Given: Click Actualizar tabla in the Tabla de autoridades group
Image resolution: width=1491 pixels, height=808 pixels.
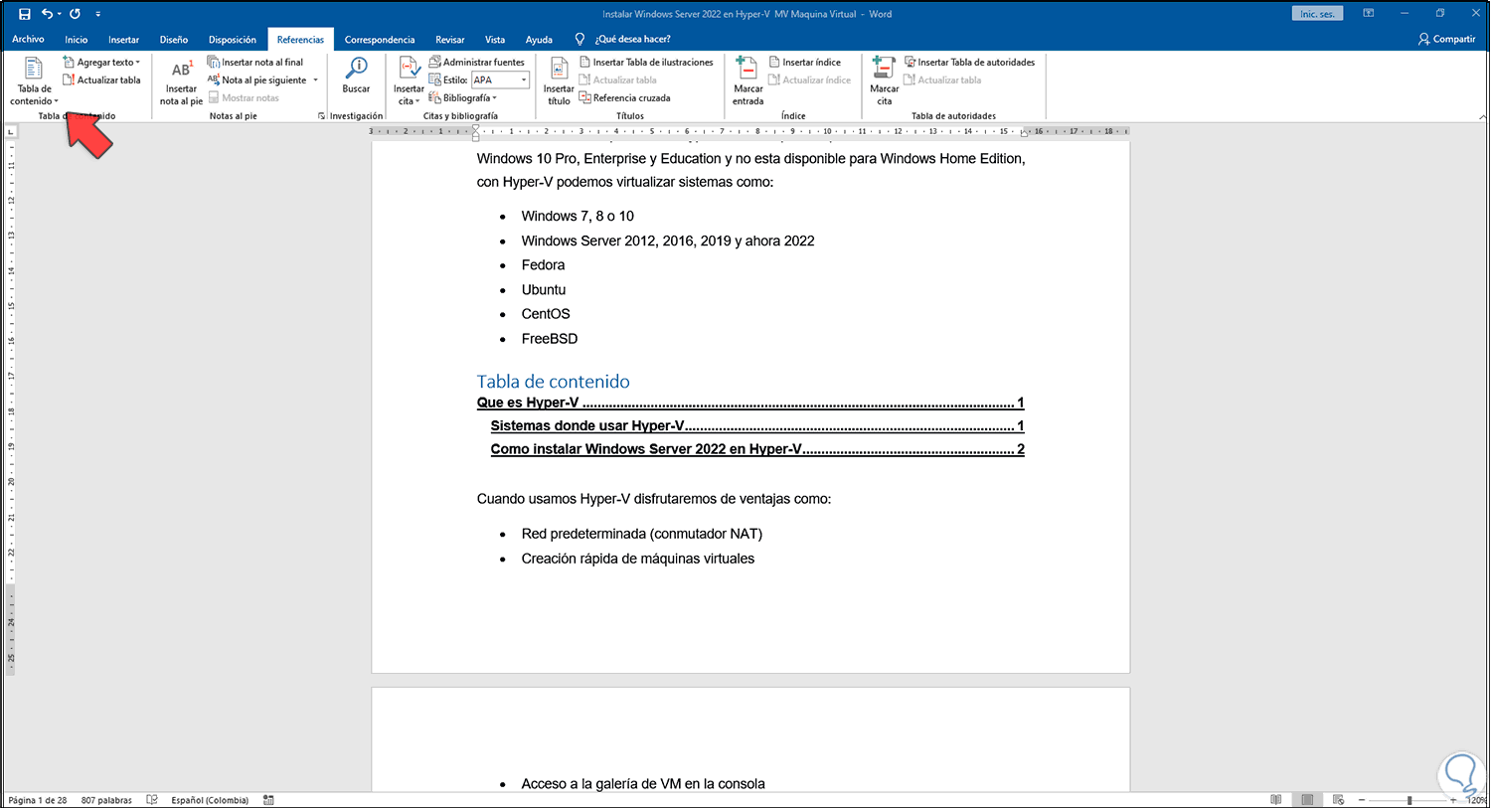Looking at the screenshot, I should pyautogui.click(x=942, y=80).
